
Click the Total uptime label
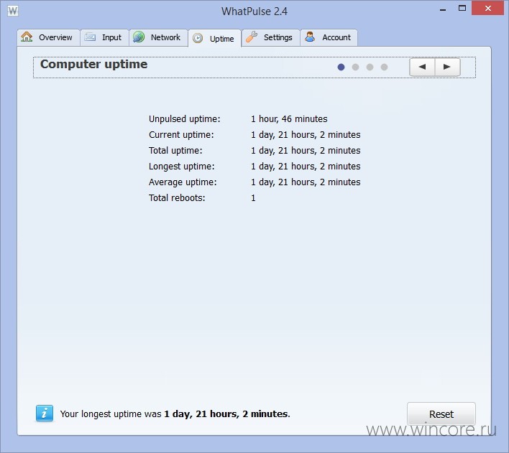pos(175,151)
